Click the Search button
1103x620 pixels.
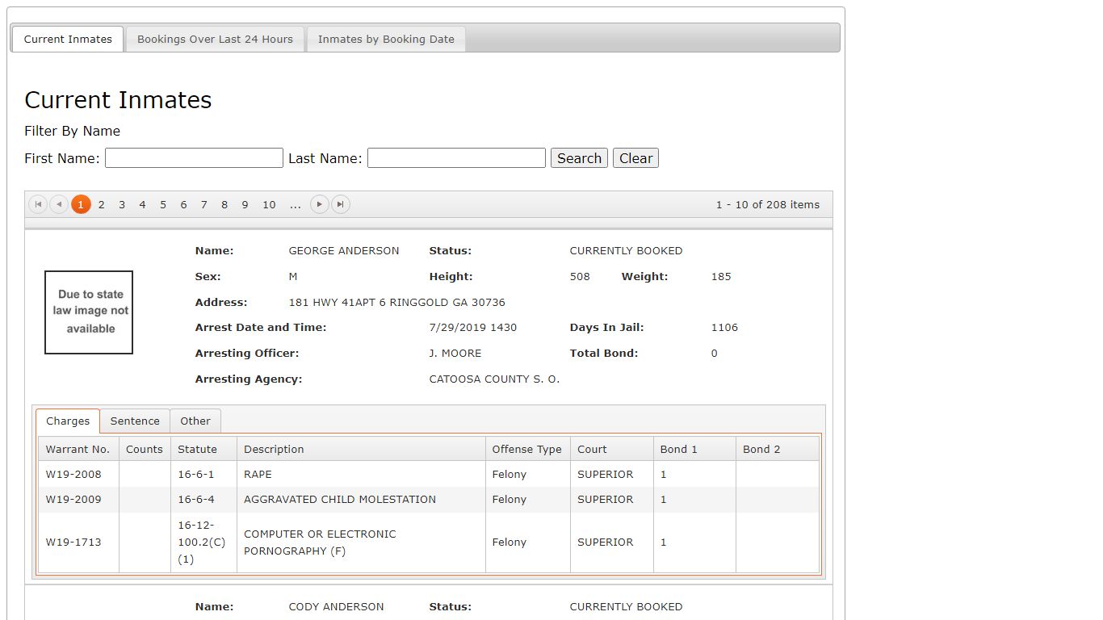click(x=579, y=158)
